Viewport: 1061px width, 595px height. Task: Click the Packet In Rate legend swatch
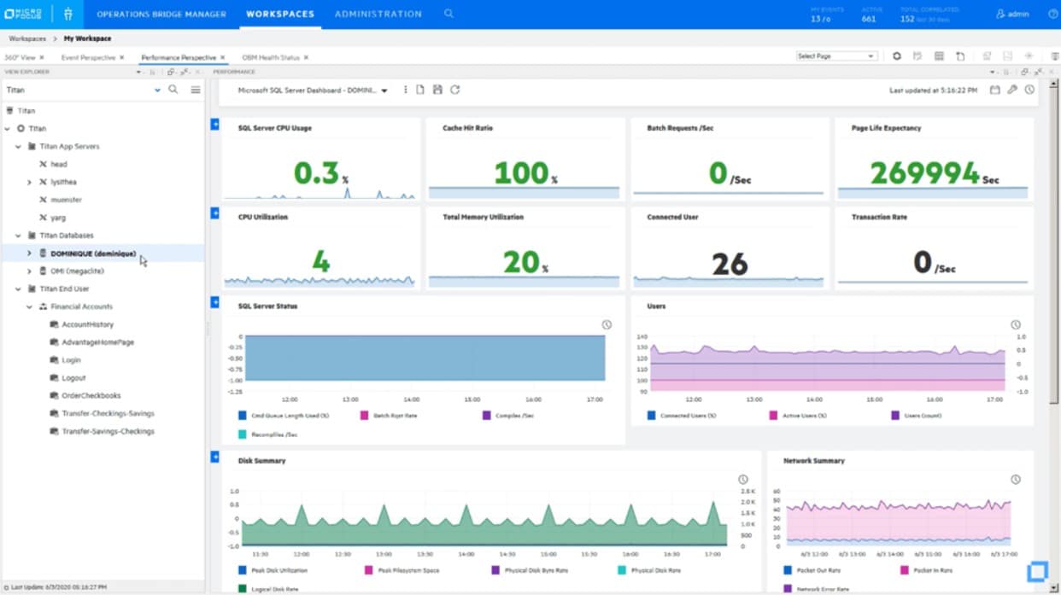tap(905, 569)
